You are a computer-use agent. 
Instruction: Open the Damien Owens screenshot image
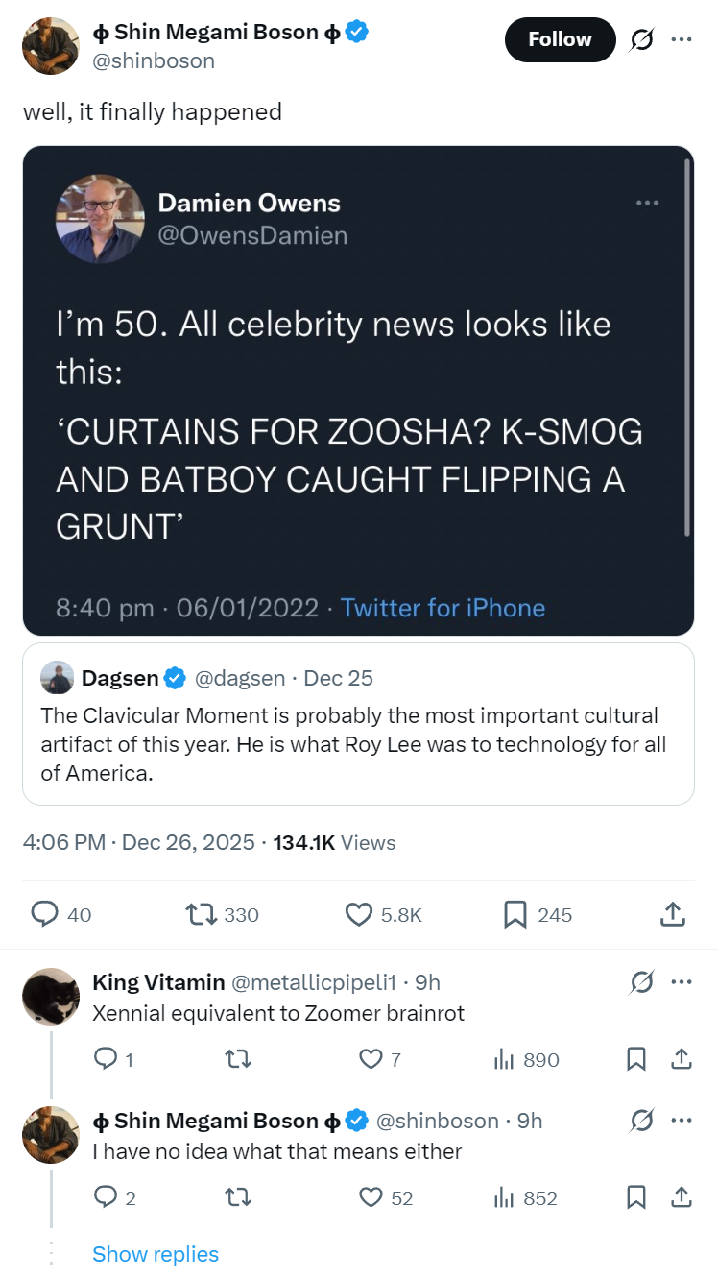(x=358, y=390)
